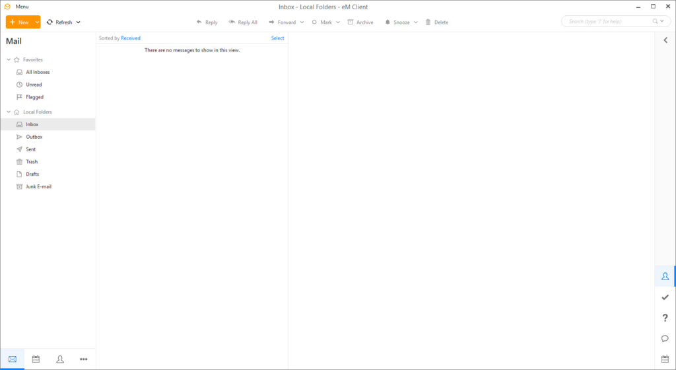
Task: Click the eM Client logo icon
Action: tap(7, 7)
